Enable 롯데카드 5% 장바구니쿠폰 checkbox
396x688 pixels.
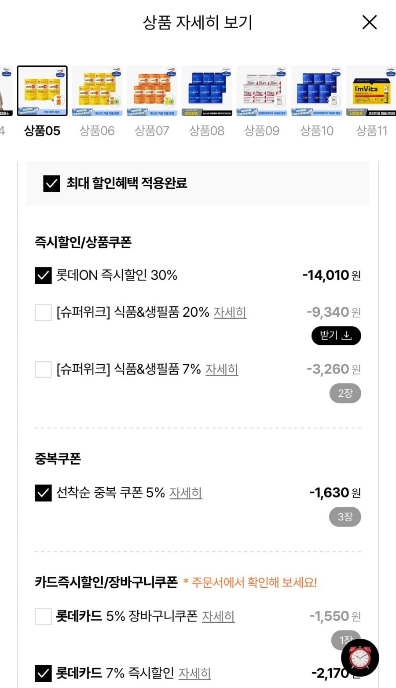[x=43, y=617]
